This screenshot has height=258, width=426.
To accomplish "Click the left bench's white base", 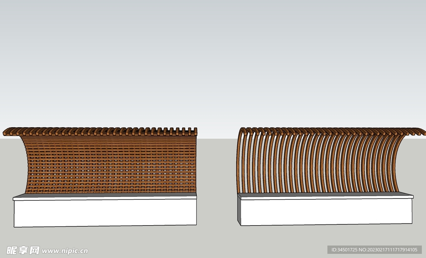I will pos(105,212).
